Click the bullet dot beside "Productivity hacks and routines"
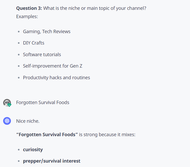The width and height of the screenshot is (190, 167). click(19, 78)
